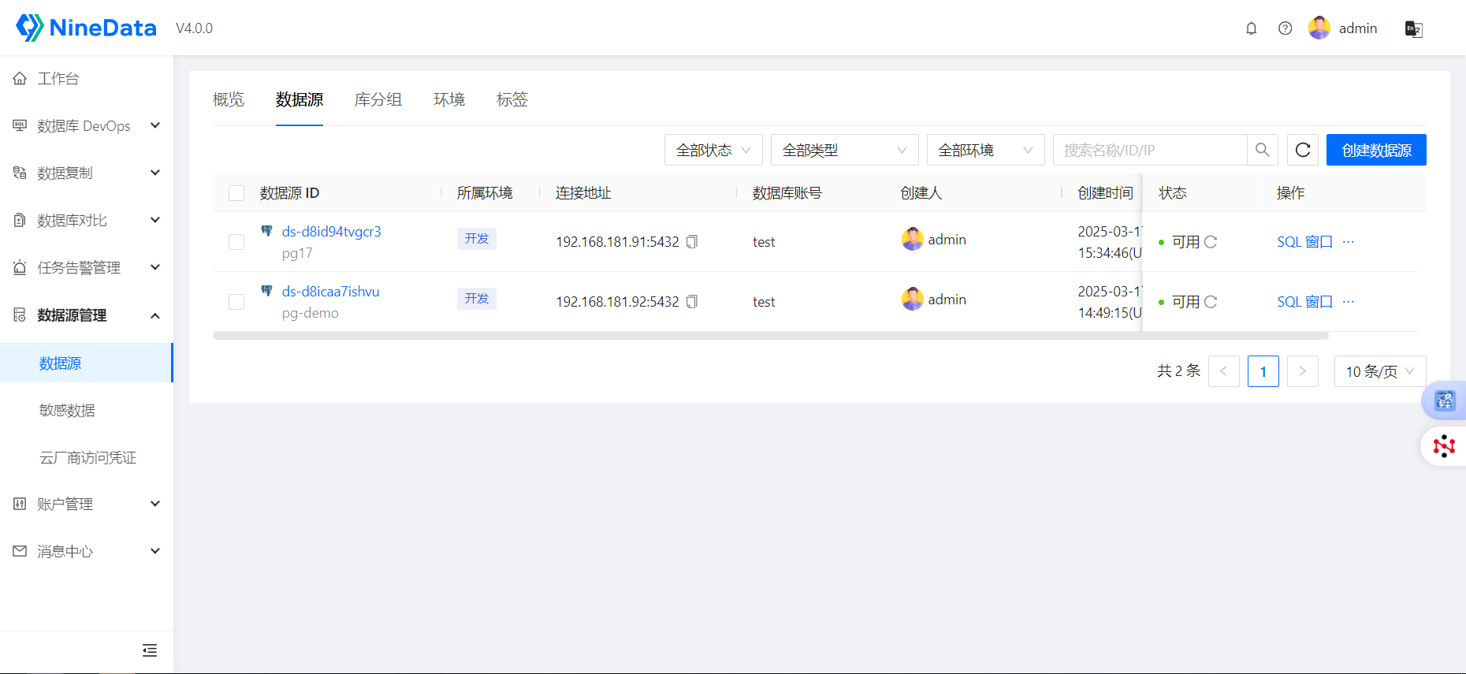Click the 工作台 home icon

pos(20,79)
